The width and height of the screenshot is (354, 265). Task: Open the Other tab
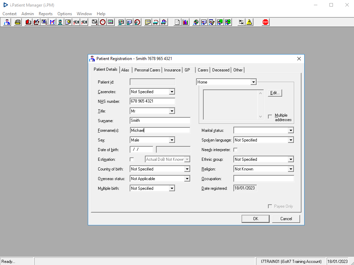(238, 70)
